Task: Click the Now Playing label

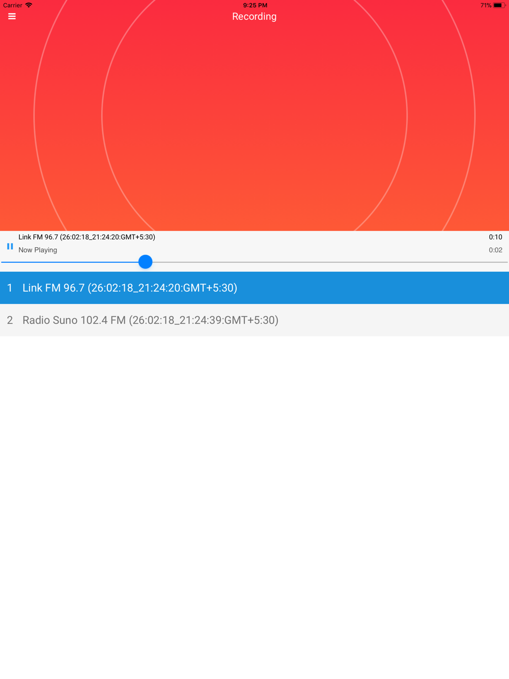Action: click(38, 250)
